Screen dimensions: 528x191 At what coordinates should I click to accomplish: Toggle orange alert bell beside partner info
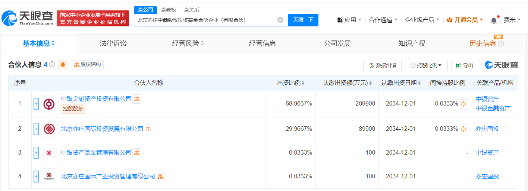(x=63, y=65)
